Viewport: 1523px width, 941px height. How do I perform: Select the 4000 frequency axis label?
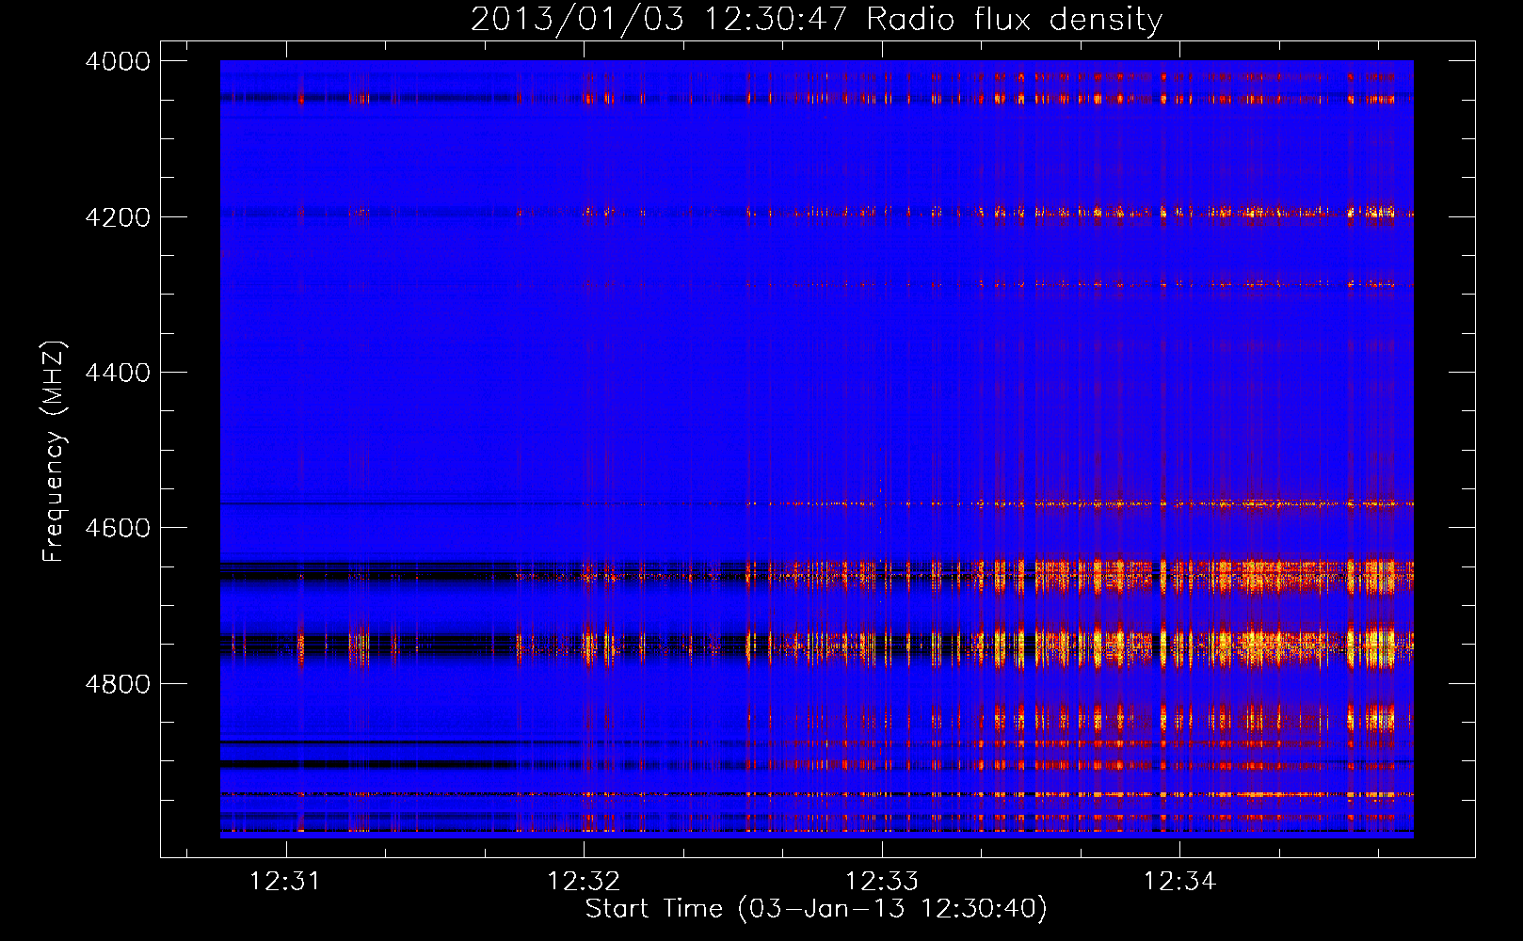tap(118, 61)
